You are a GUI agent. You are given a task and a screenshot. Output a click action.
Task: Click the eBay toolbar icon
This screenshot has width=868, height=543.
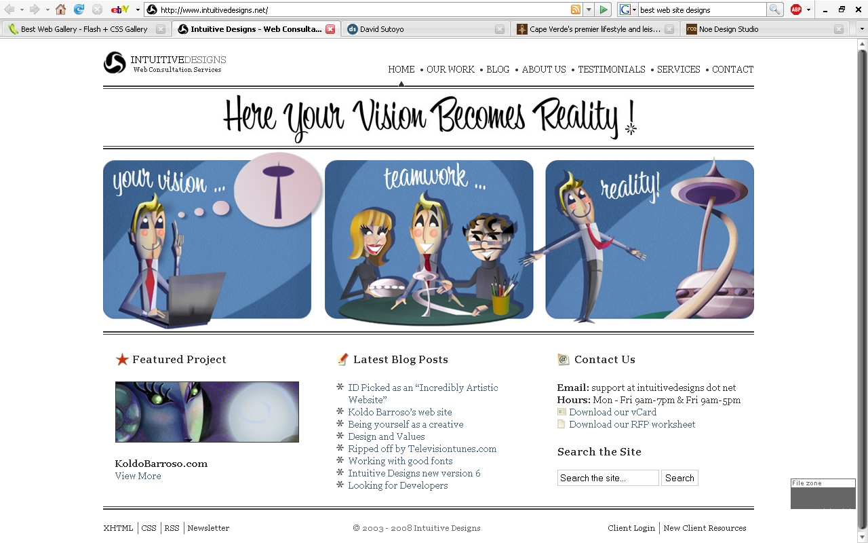(119, 10)
